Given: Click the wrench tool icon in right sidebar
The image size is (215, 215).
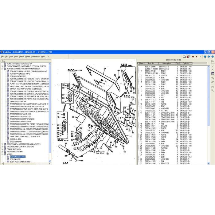Looking at the screenshot, I should (x=213, y=90).
